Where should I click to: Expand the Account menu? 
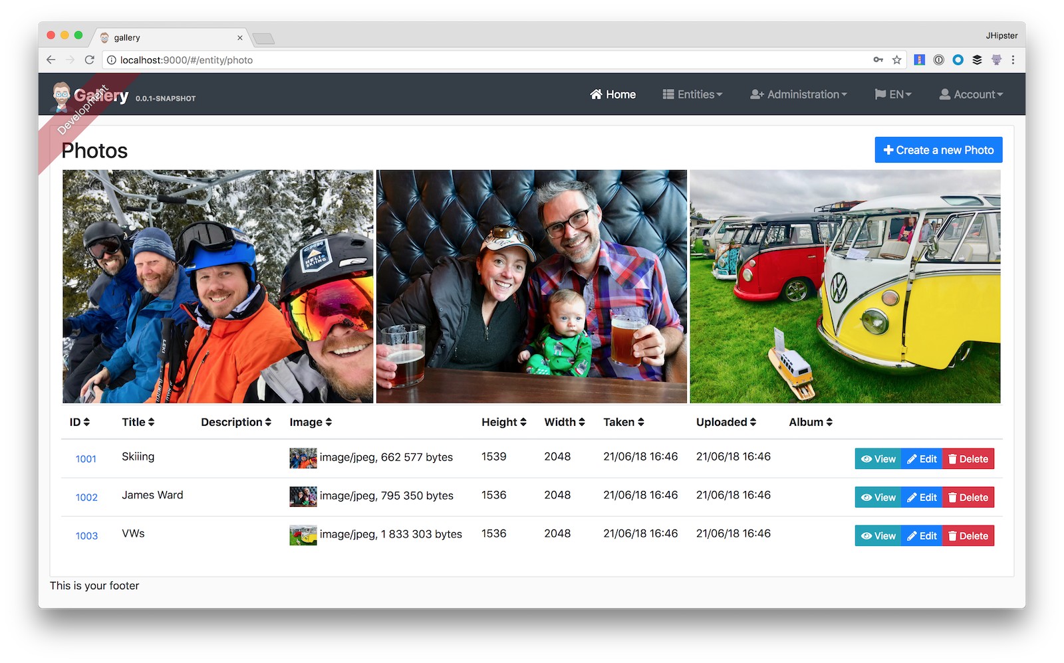tap(971, 94)
